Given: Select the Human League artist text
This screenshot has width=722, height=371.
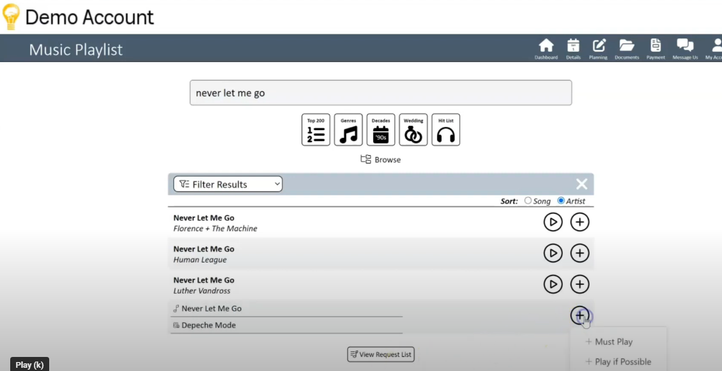Looking at the screenshot, I should [200, 260].
